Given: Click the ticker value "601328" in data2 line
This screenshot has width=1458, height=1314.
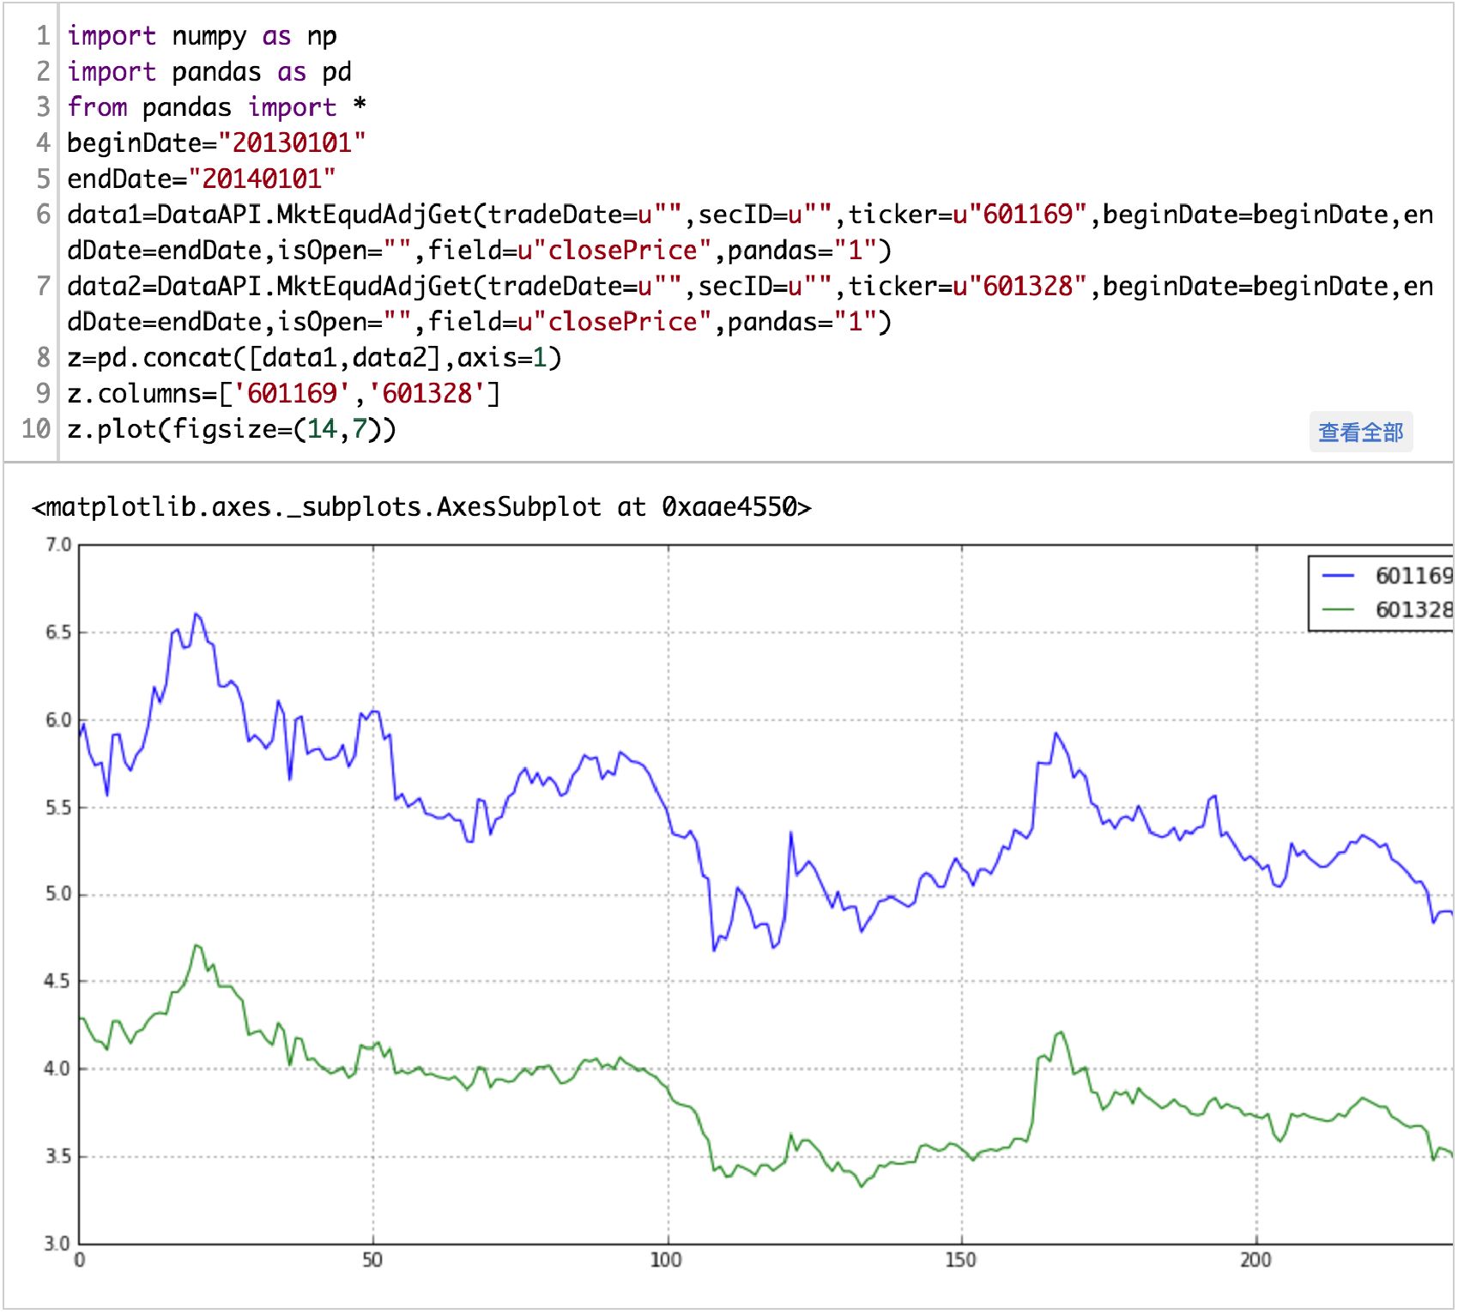Looking at the screenshot, I should pyautogui.click(x=1027, y=286).
